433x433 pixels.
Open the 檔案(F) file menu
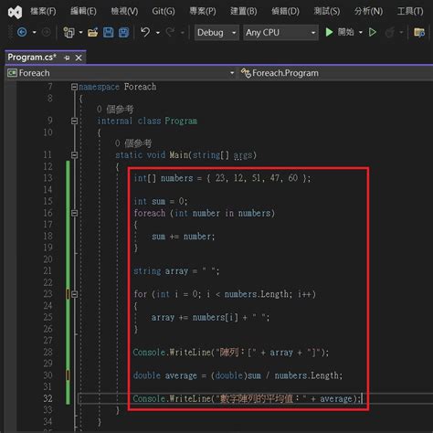pos(43,12)
